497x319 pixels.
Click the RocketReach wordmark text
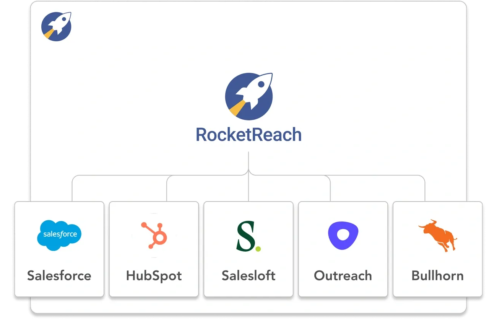(x=248, y=135)
